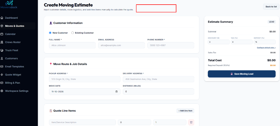This screenshot has width=280, height=126.
Task: Click the Sales Tax label
Action: click(x=212, y=53)
